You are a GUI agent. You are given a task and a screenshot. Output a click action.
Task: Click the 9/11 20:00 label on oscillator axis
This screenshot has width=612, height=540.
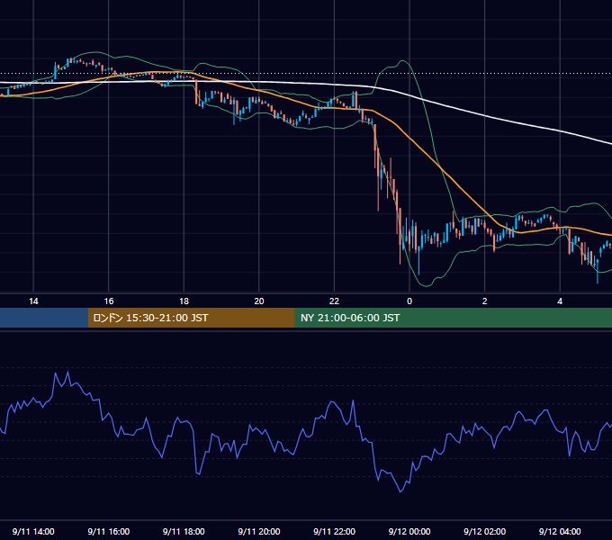click(x=259, y=531)
